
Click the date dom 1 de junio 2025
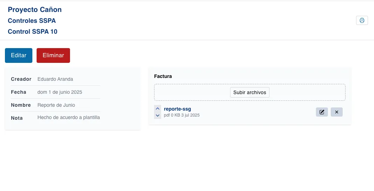[60, 92]
